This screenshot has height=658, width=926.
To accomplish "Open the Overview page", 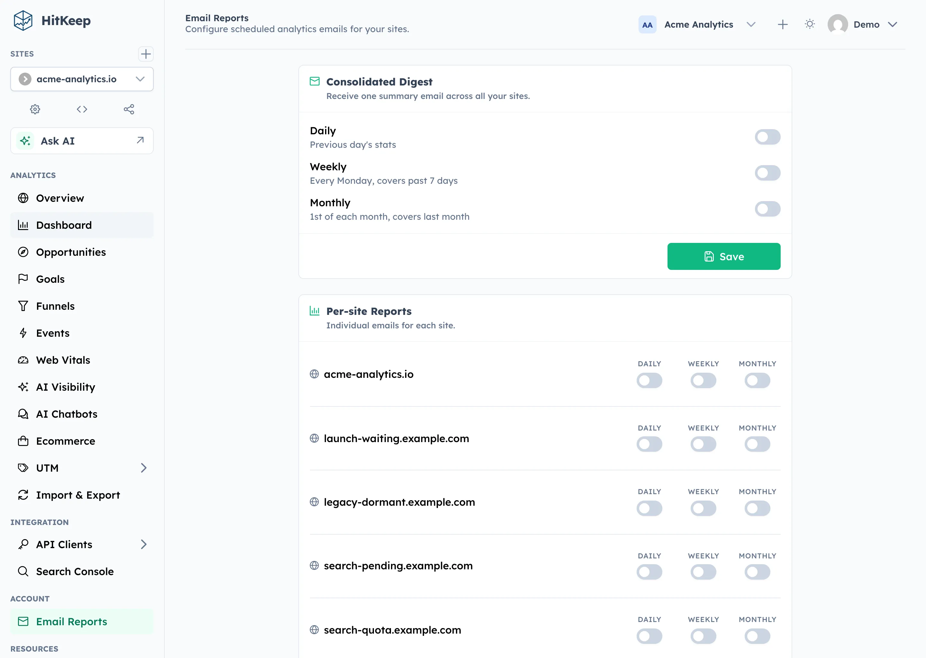I will (x=82, y=198).
